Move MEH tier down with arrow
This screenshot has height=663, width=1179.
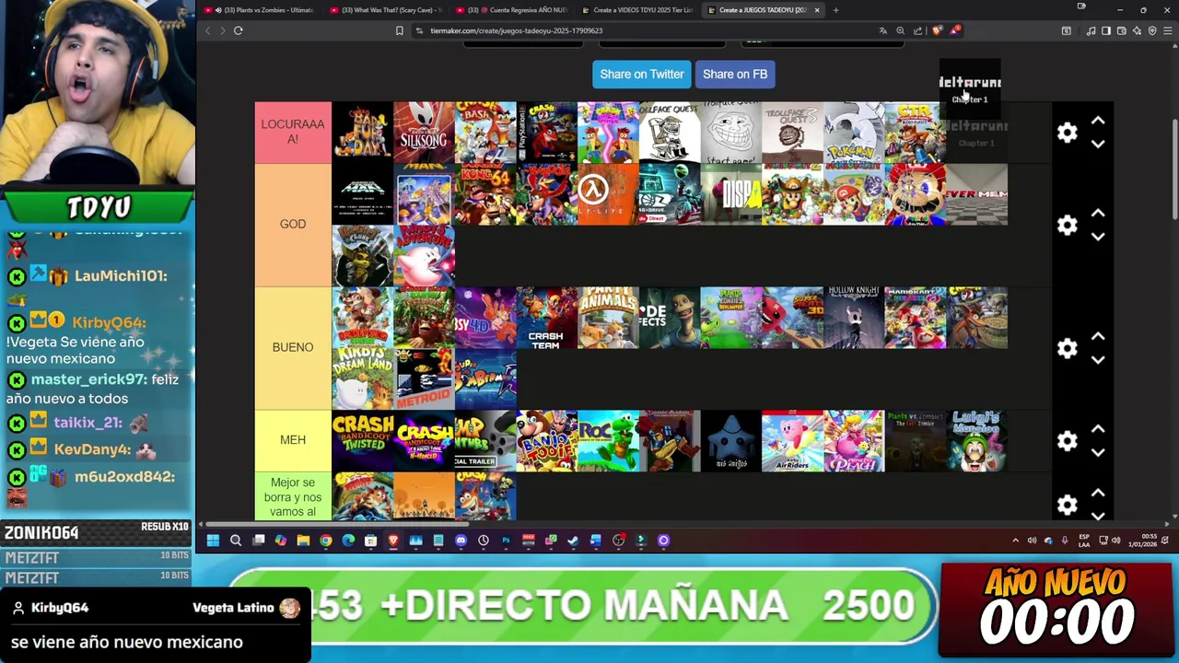click(x=1098, y=451)
